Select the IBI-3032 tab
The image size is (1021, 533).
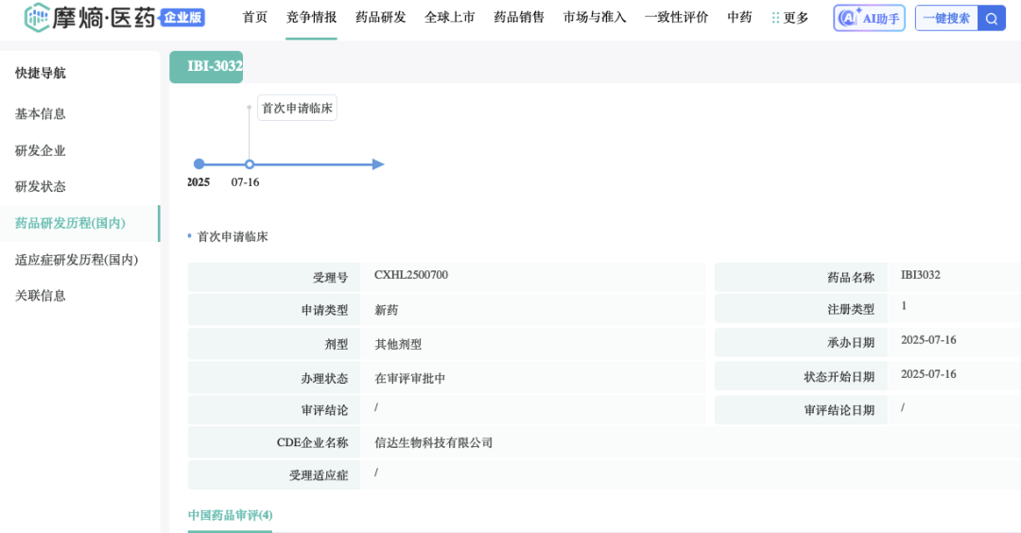click(x=206, y=66)
